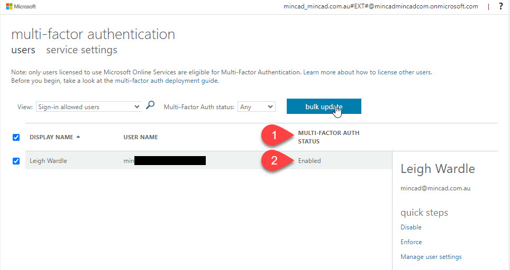Click the quick steps heading

click(x=424, y=213)
